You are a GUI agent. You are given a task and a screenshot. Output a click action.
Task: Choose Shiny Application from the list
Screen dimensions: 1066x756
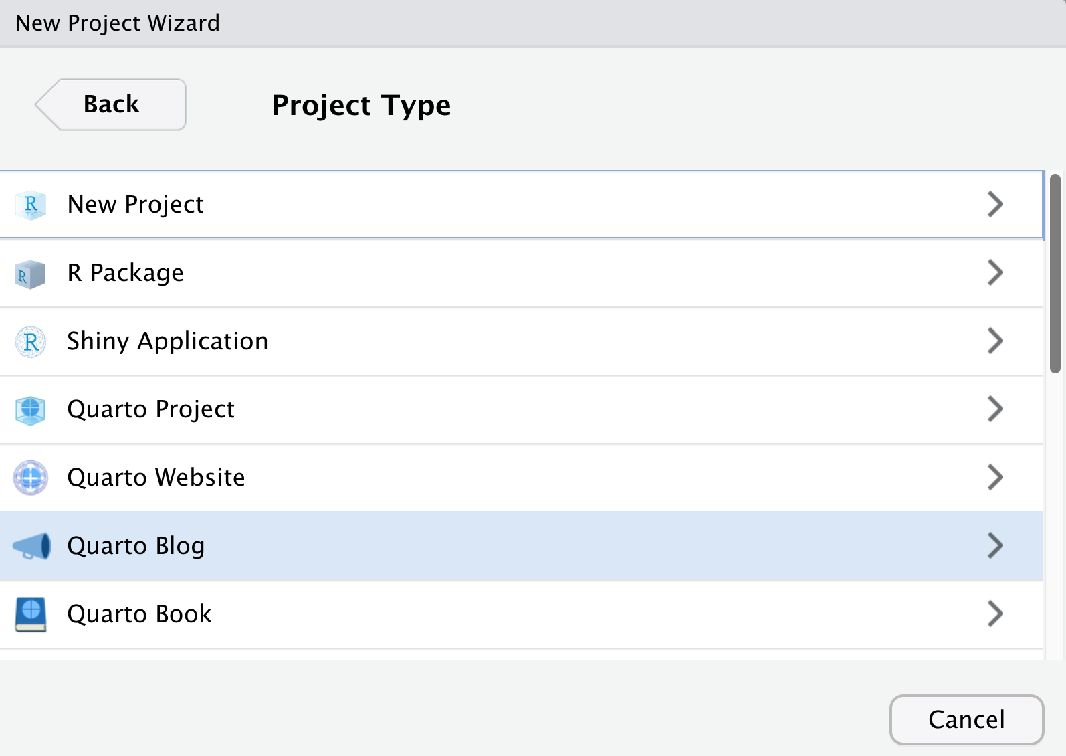[x=167, y=341]
